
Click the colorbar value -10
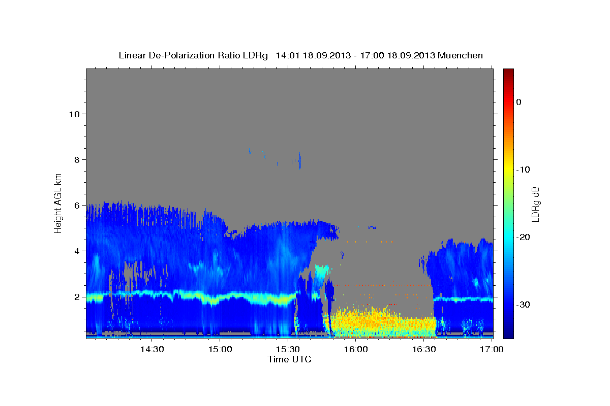(x=523, y=170)
